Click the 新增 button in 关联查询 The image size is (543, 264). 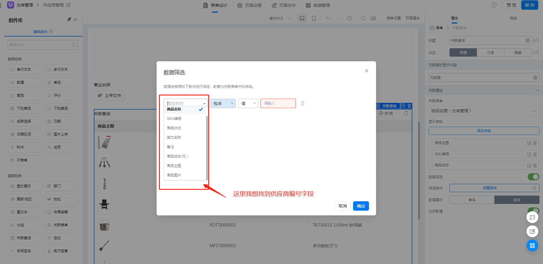386,113
